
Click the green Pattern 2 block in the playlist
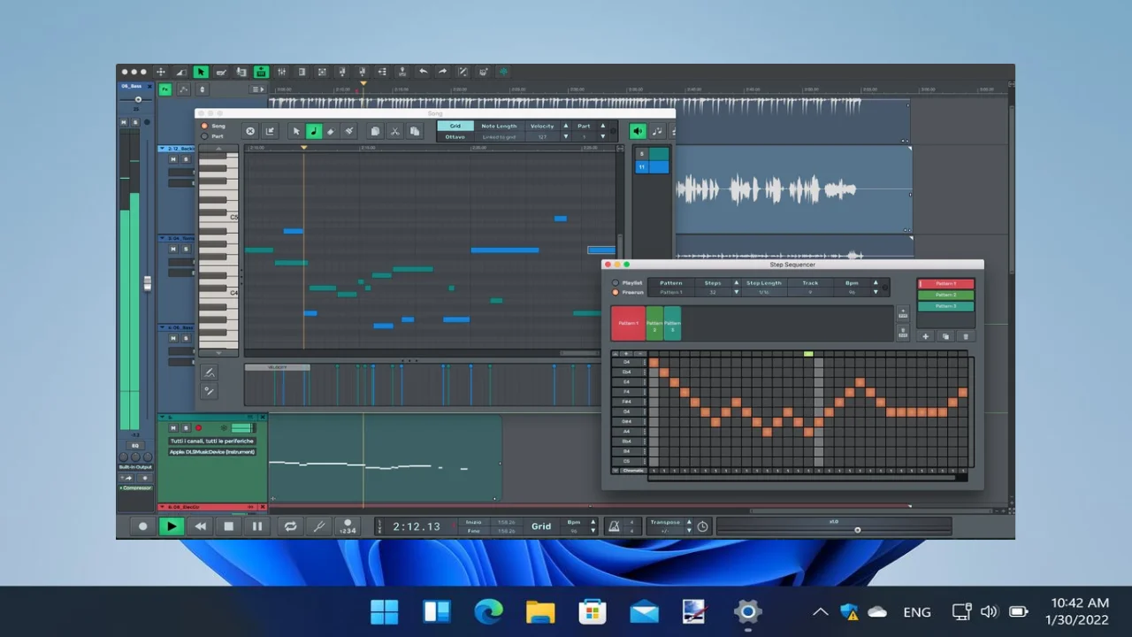(654, 323)
